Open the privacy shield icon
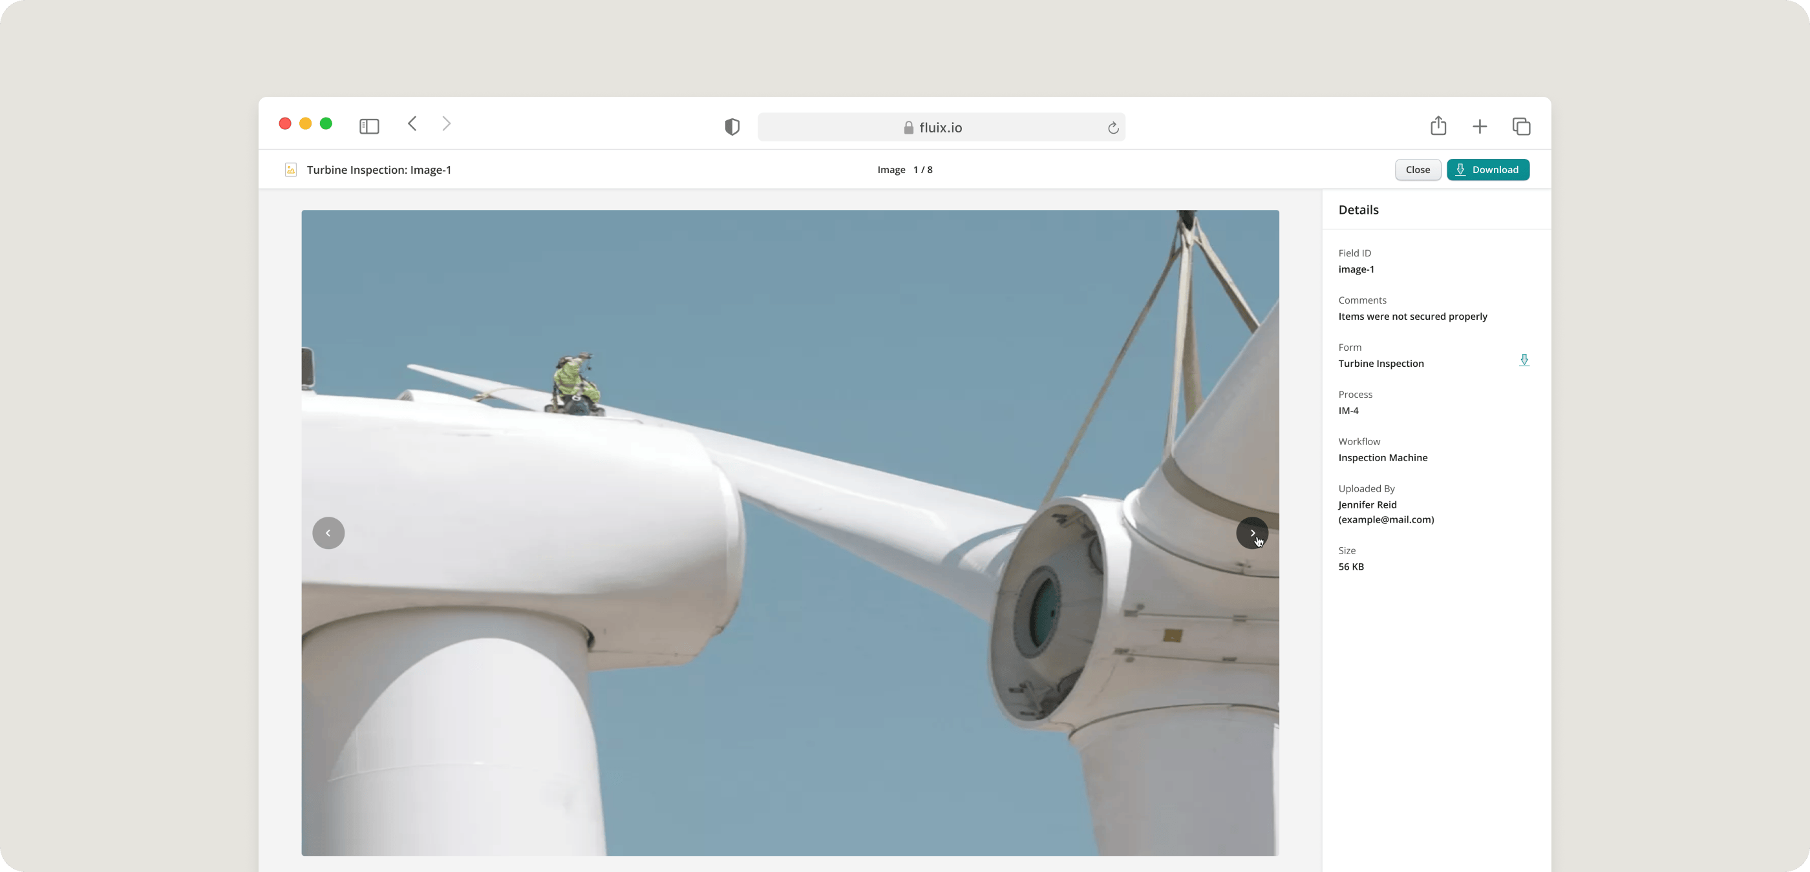Viewport: 1810px width, 872px height. 732,127
